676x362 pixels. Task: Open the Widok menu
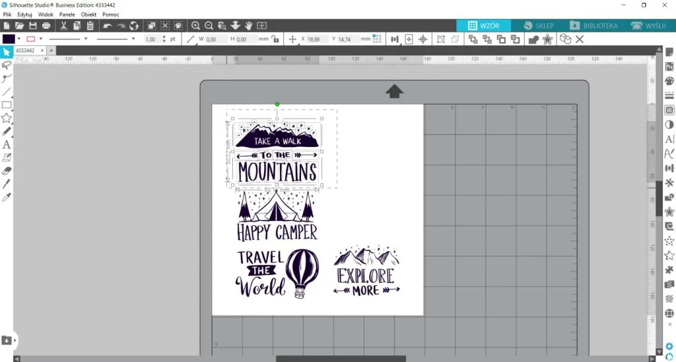tap(46, 15)
